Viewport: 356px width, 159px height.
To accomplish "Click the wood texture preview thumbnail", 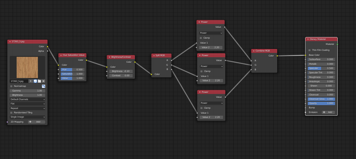I will click(x=27, y=67).
